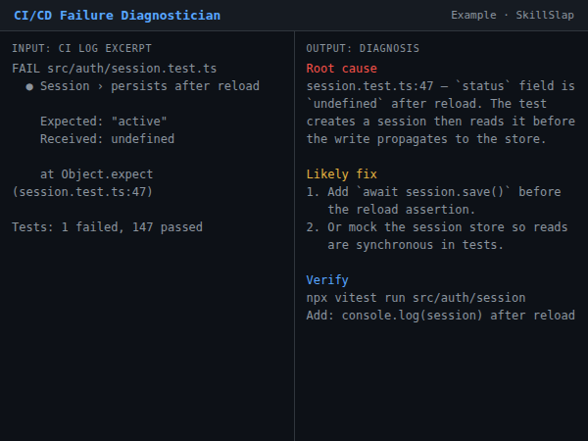The height and width of the screenshot is (441, 588).
Task: Click the blue Verify heading
Action: (x=327, y=280)
